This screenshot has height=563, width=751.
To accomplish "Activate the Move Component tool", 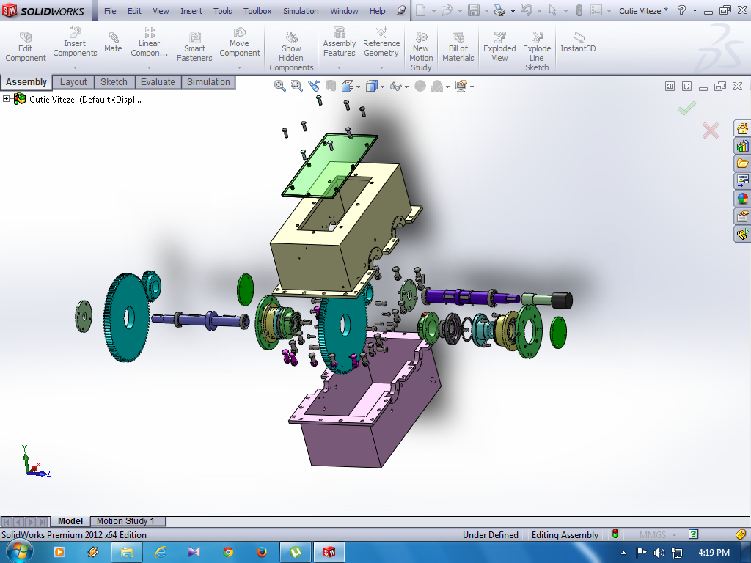I will [240, 42].
